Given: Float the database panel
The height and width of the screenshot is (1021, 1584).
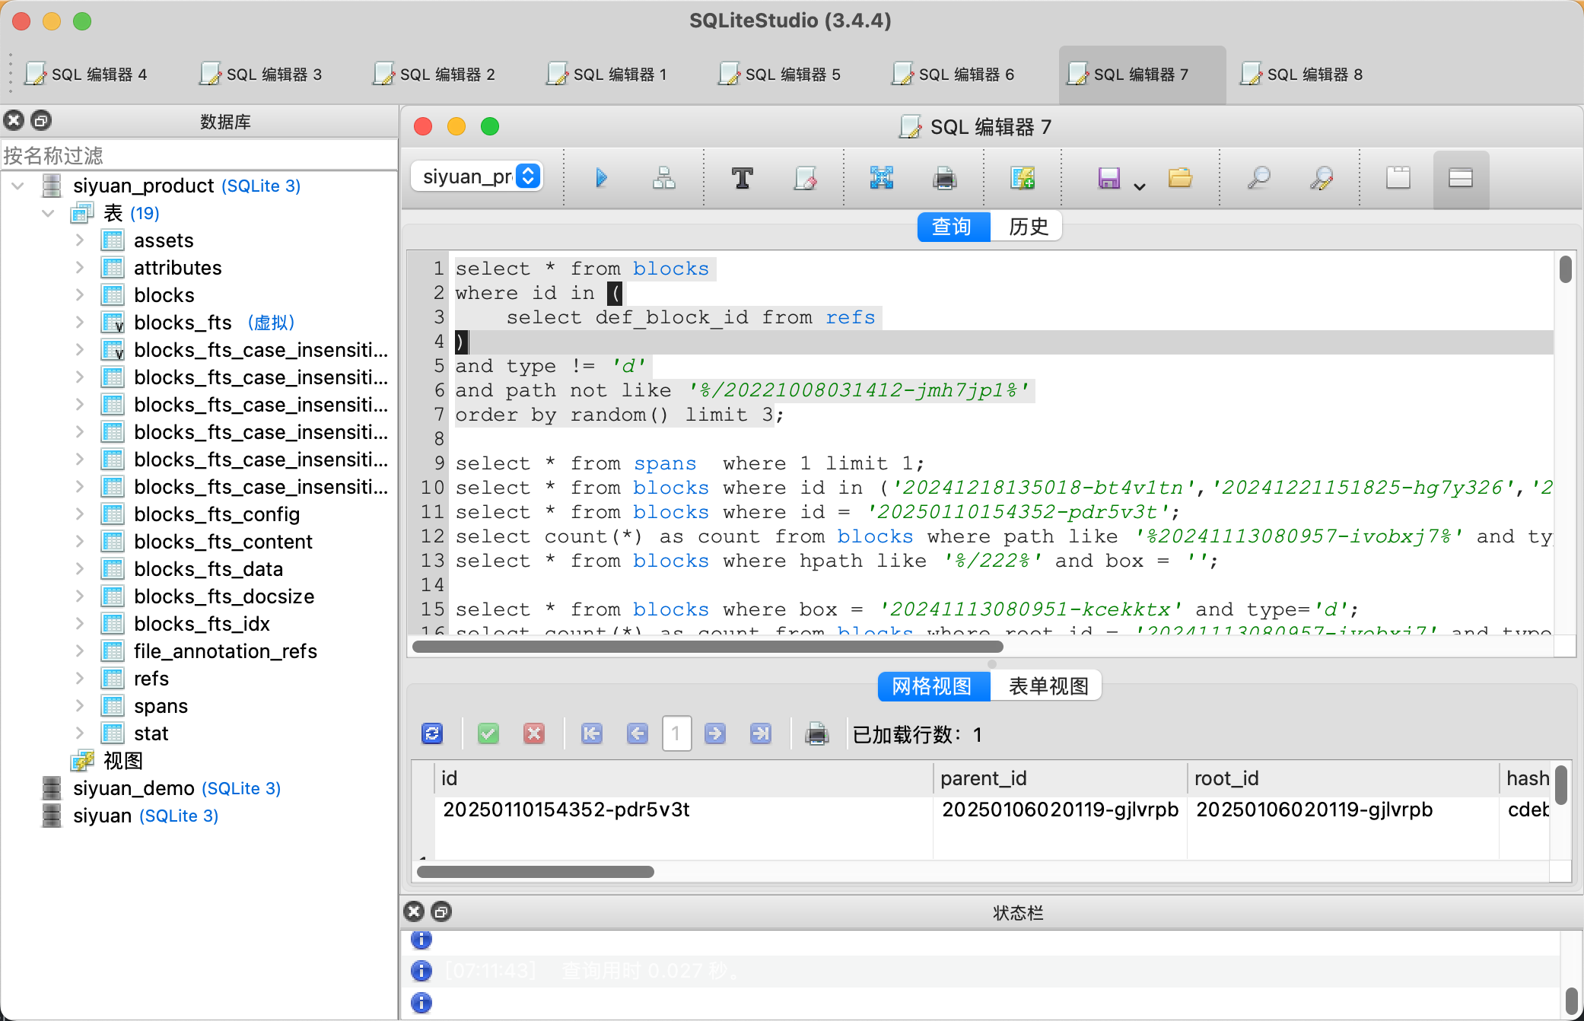Looking at the screenshot, I should pyautogui.click(x=41, y=120).
